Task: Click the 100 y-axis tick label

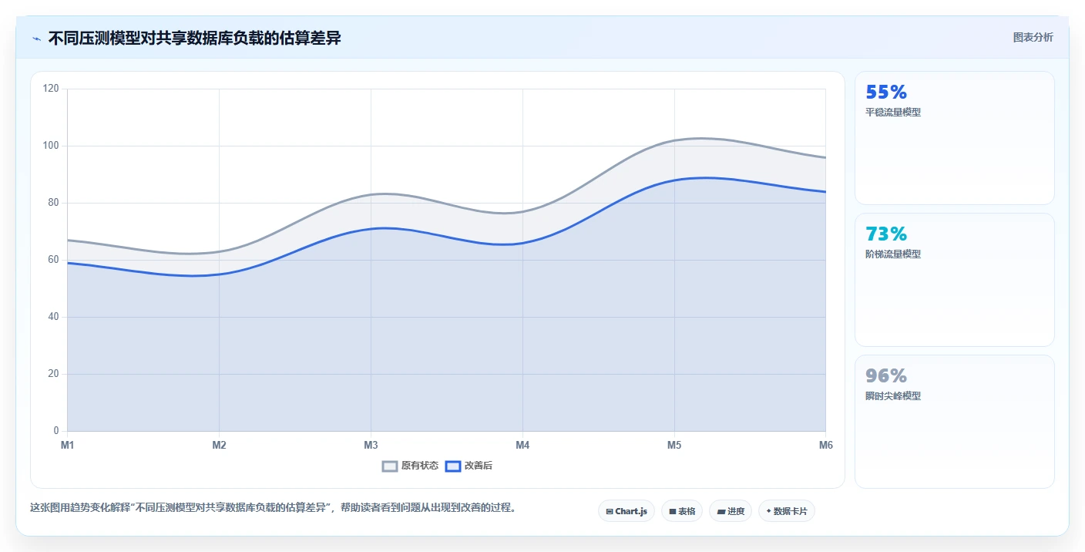Action: click(x=51, y=146)
